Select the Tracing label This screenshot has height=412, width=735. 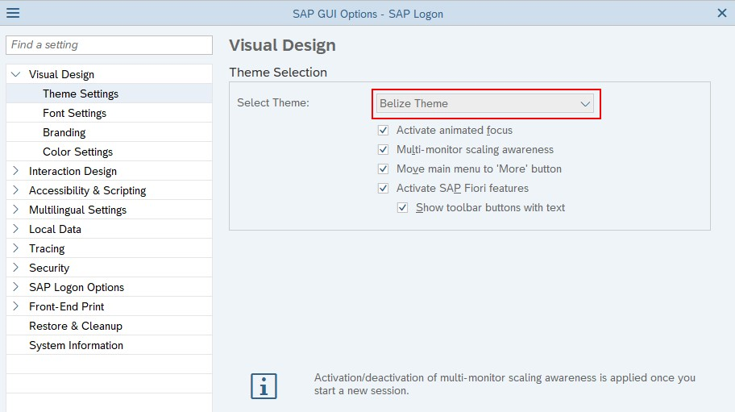pyautogui.click(x=47, y=249)
